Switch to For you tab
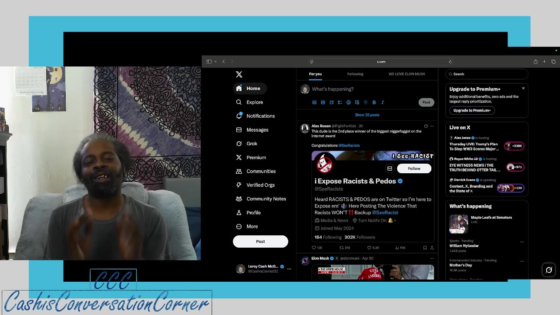560x315 pixels. click(315, 74)
